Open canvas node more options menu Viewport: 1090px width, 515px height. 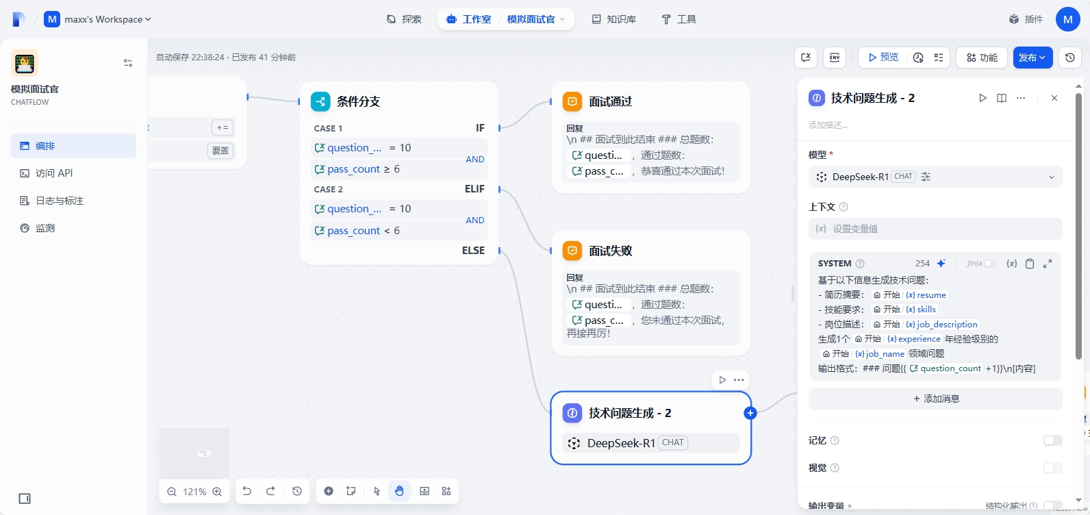[739, 379]
